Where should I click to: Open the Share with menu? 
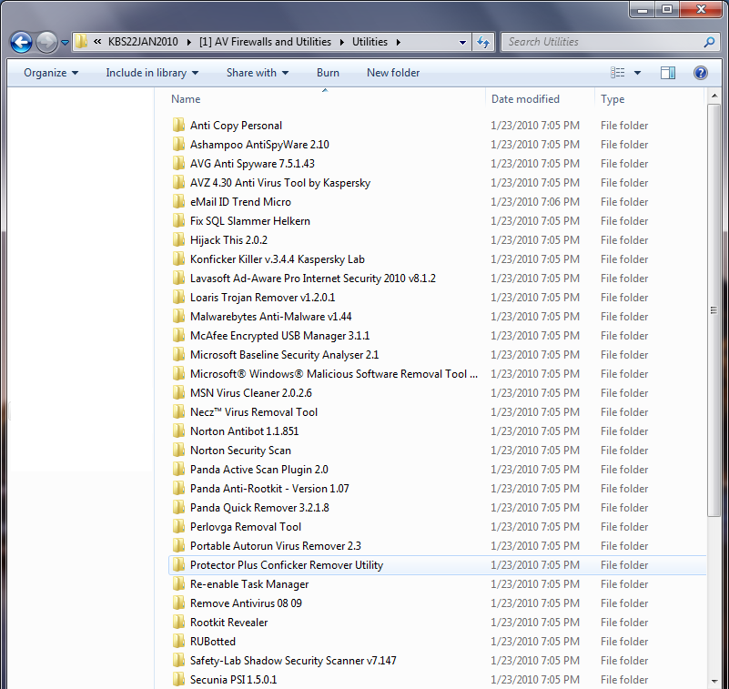[257, 73]
